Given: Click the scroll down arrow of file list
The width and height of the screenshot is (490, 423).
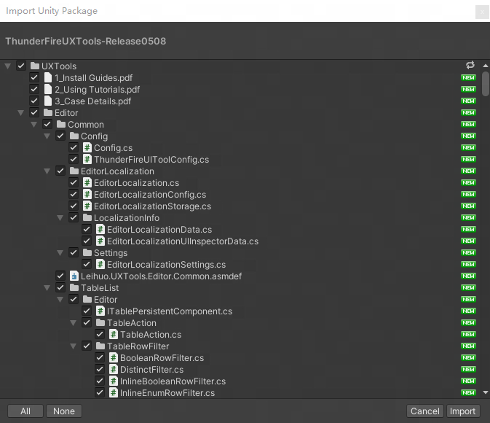Looking at the screenshot, I should click(486, 392).
